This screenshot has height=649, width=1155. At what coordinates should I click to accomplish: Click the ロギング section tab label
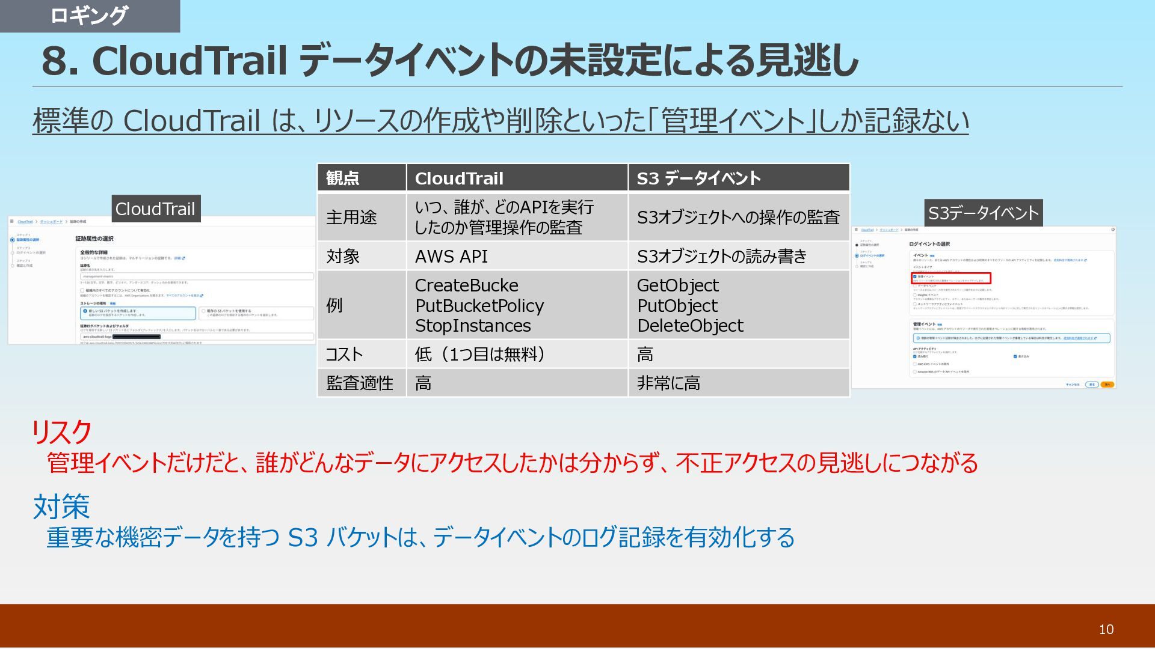[x=89, y=16]
